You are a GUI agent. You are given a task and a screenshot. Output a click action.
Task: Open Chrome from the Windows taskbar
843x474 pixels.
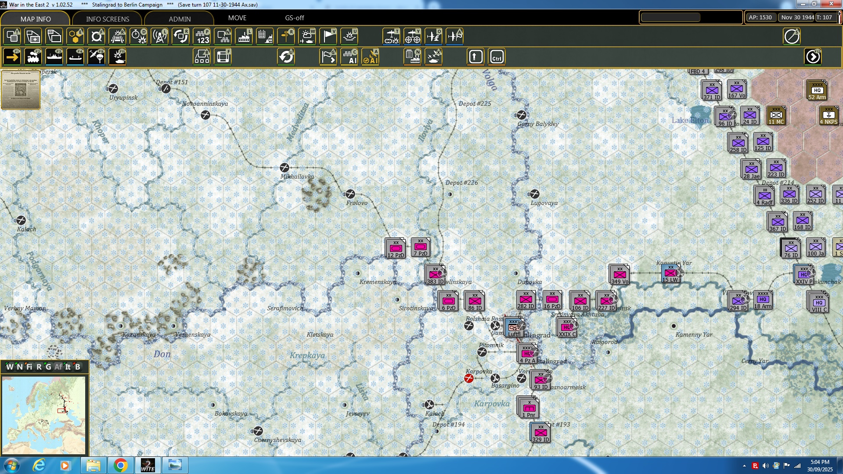[x=120, y=465]
